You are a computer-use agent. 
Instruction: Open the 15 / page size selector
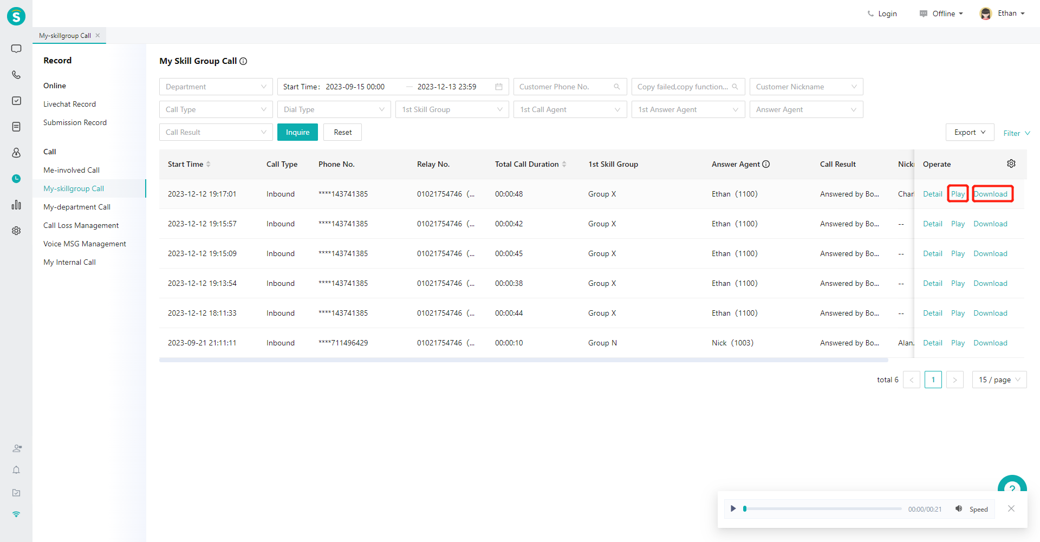click(999, 380)
